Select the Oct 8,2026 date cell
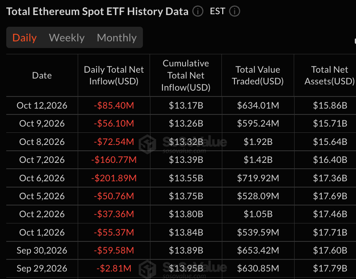The height and width of the screenshot is (279, 356). point(42,142)
